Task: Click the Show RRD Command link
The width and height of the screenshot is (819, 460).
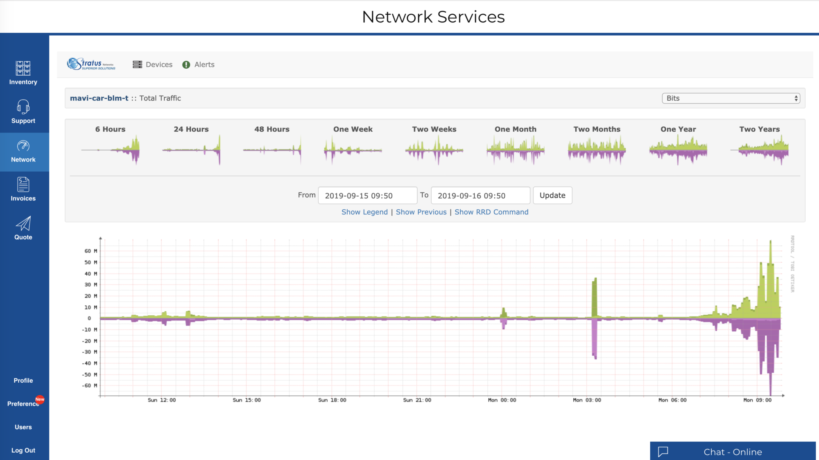Action: 491,212
